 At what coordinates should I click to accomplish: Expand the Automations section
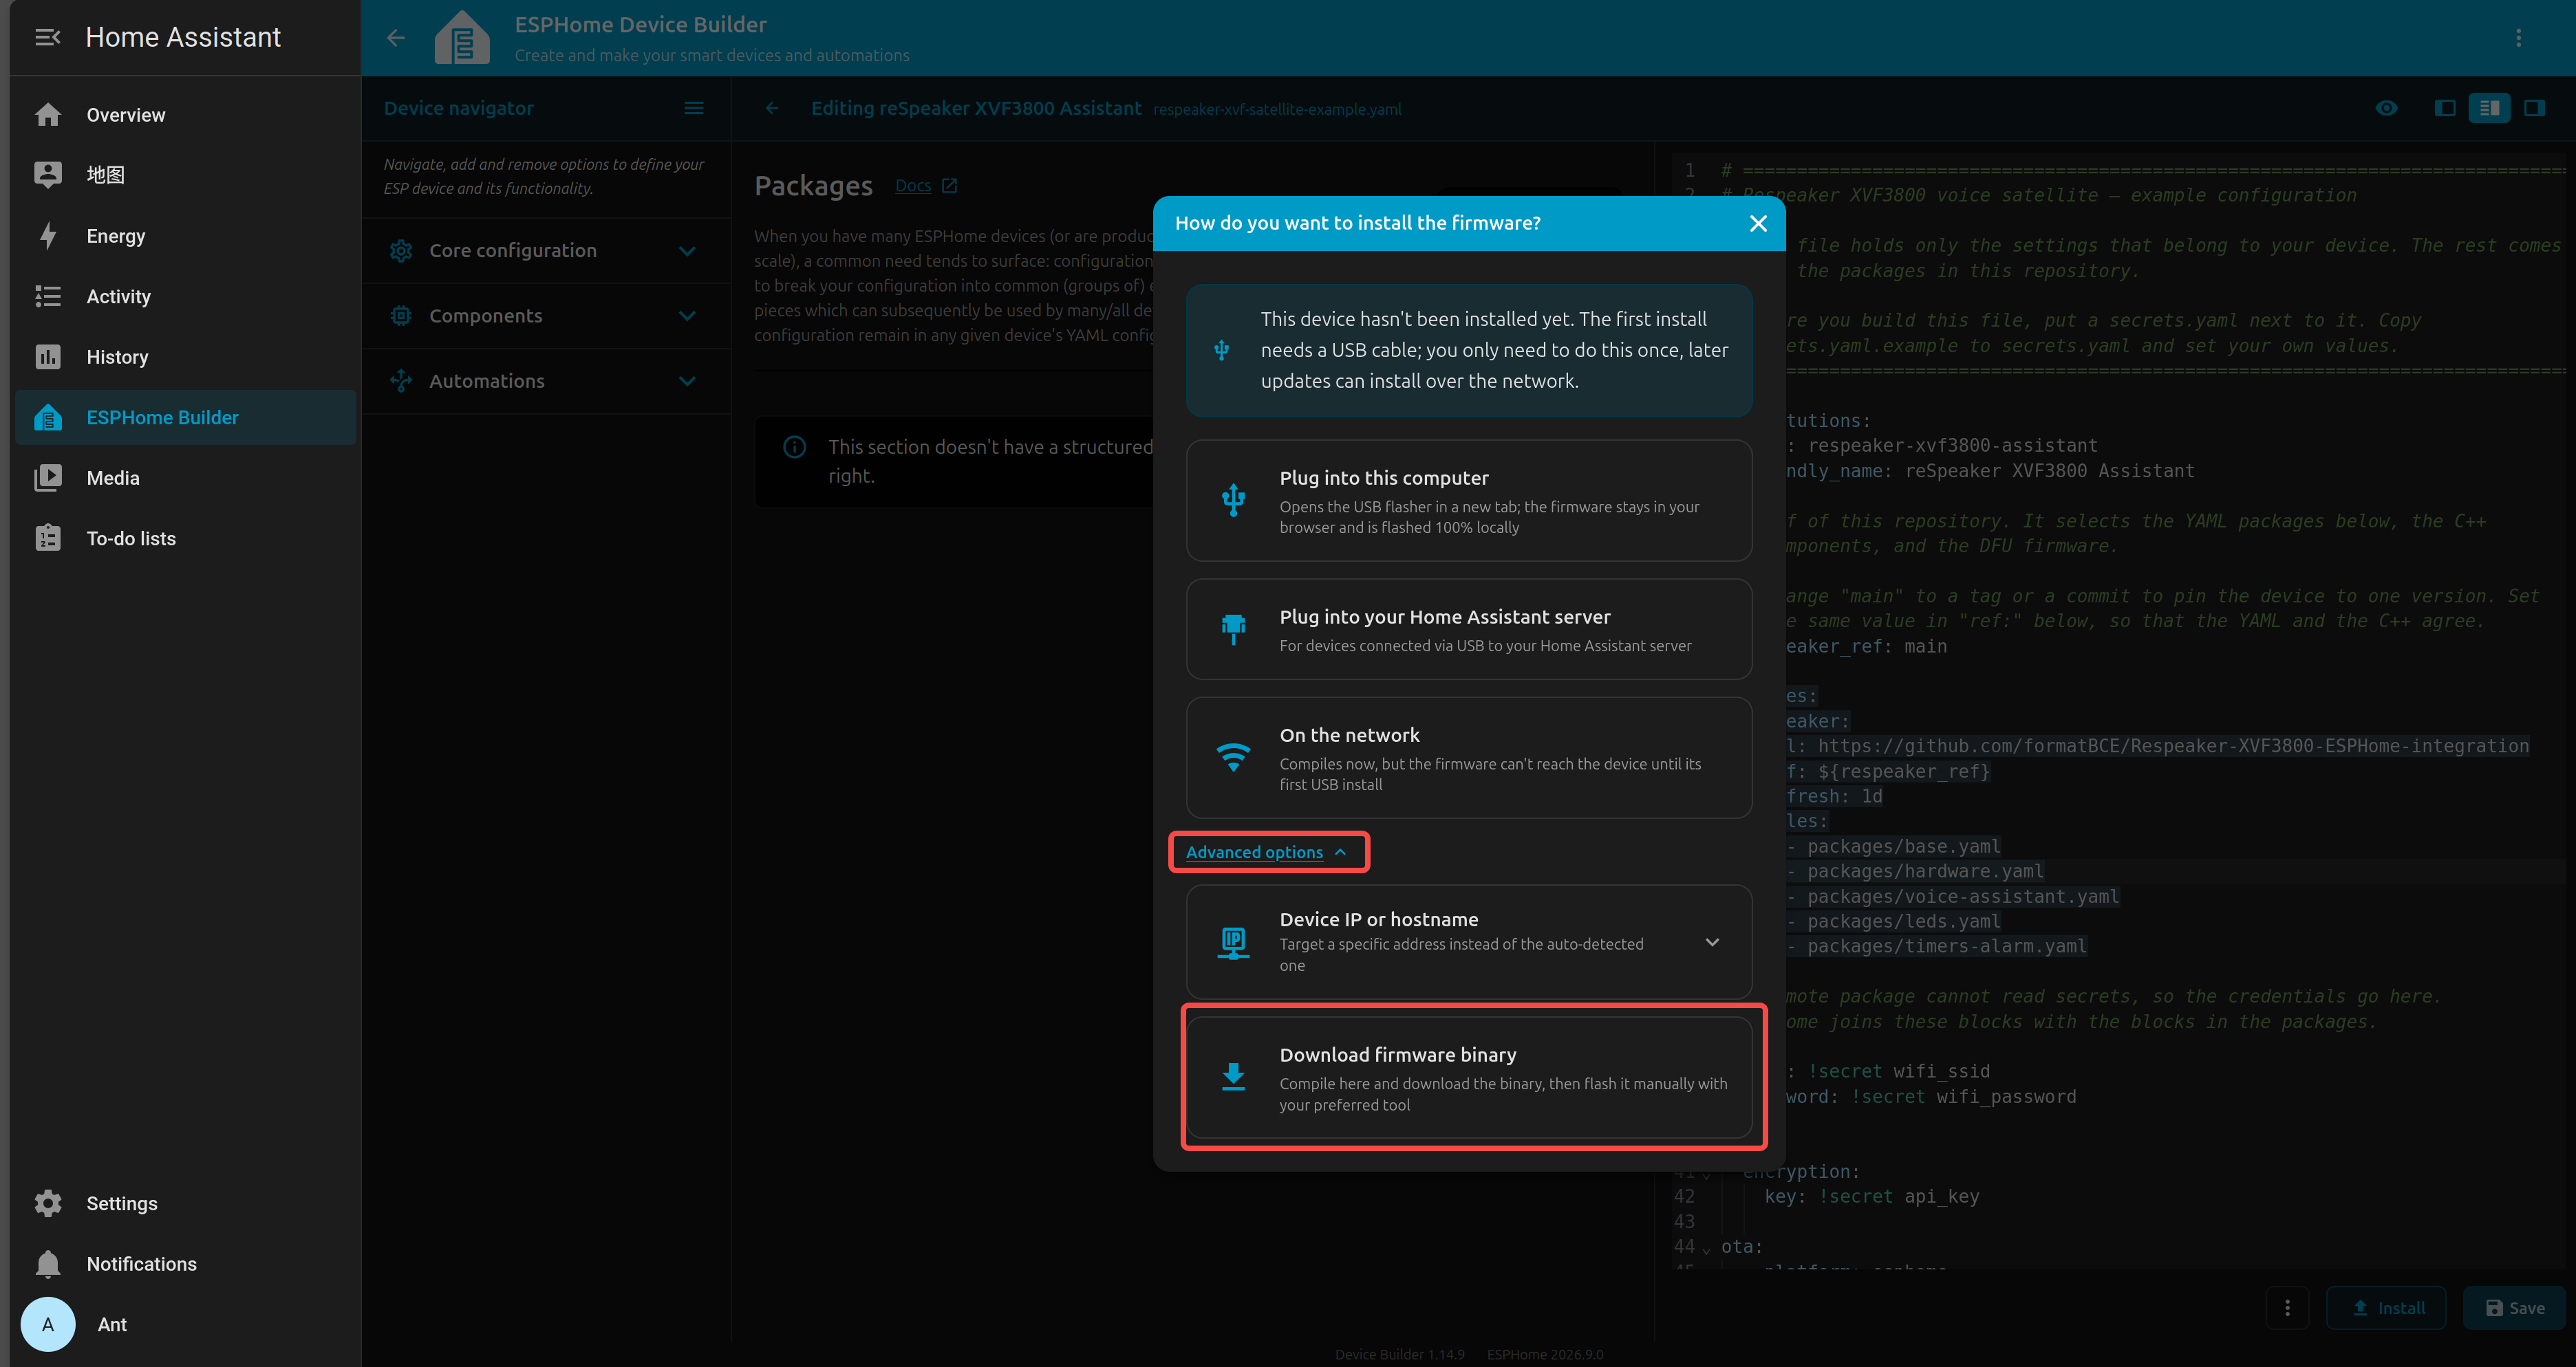click(546, 381)
